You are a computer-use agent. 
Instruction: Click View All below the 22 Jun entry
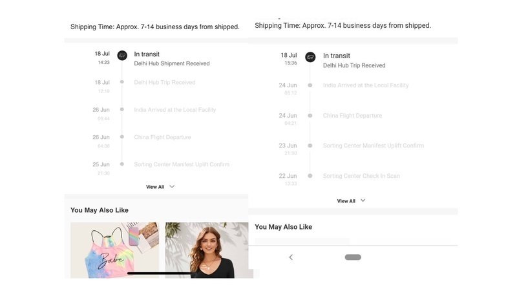[346, 201]
